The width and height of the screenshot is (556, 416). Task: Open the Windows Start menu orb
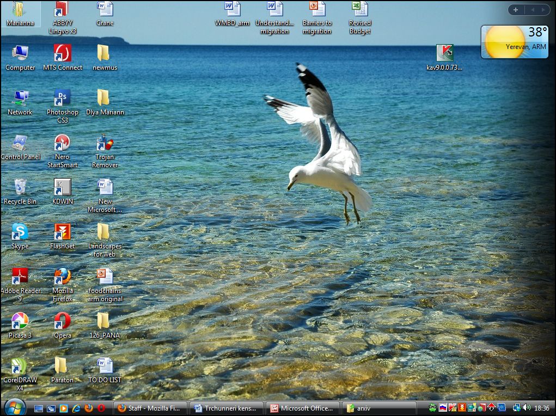click(x=15, y=407)
